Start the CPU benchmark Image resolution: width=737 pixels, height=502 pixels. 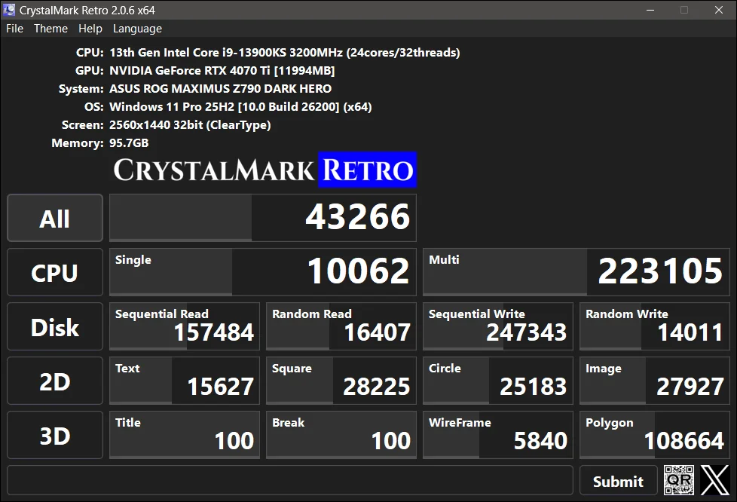click(x=55, y=273)
